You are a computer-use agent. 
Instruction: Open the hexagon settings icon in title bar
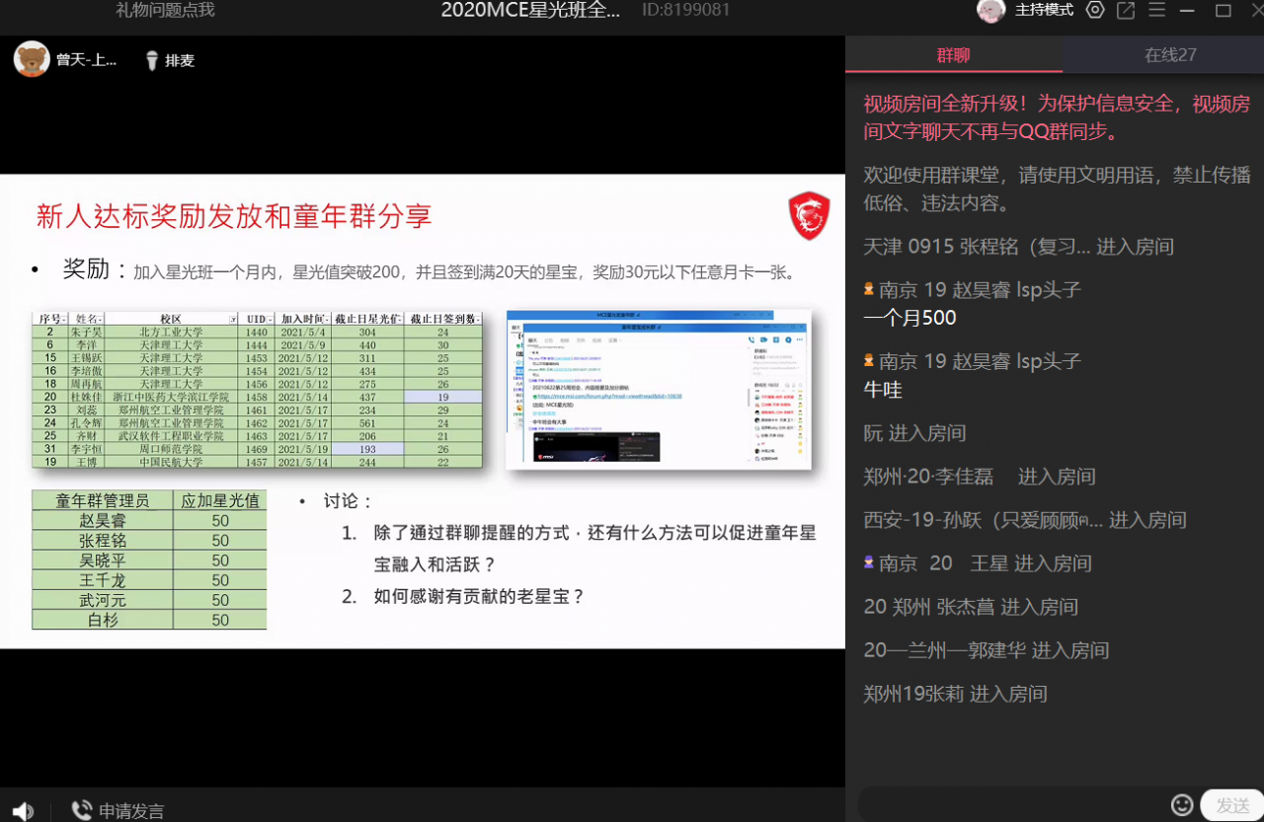tap(1095, 10)
